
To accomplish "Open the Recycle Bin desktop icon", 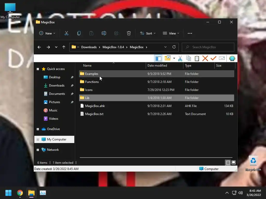I will (x=253, y=163).
